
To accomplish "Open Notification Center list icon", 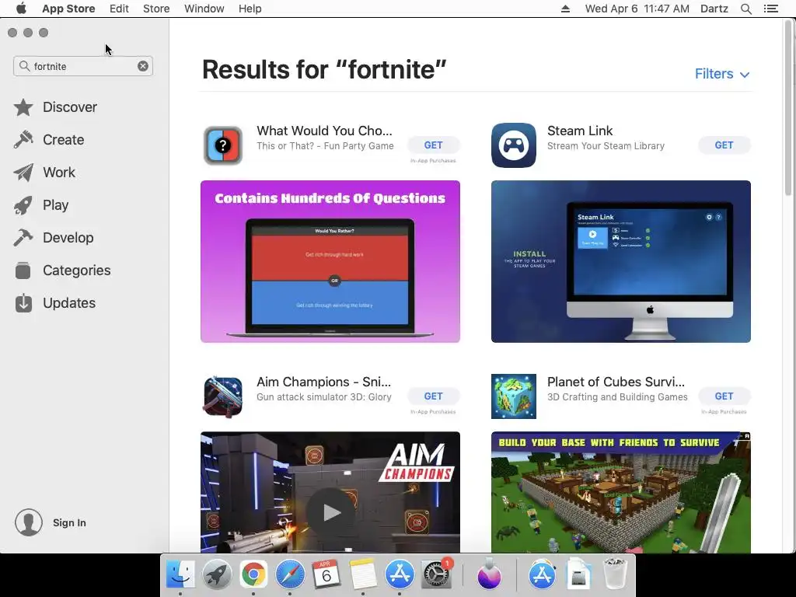I will pyautogui.click(x=770, y=9).
